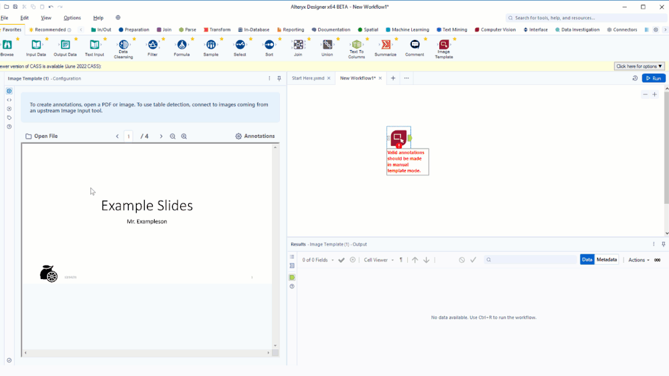Select the Sample tool
Screen dimensions: 669x376
tap(211, 48)
